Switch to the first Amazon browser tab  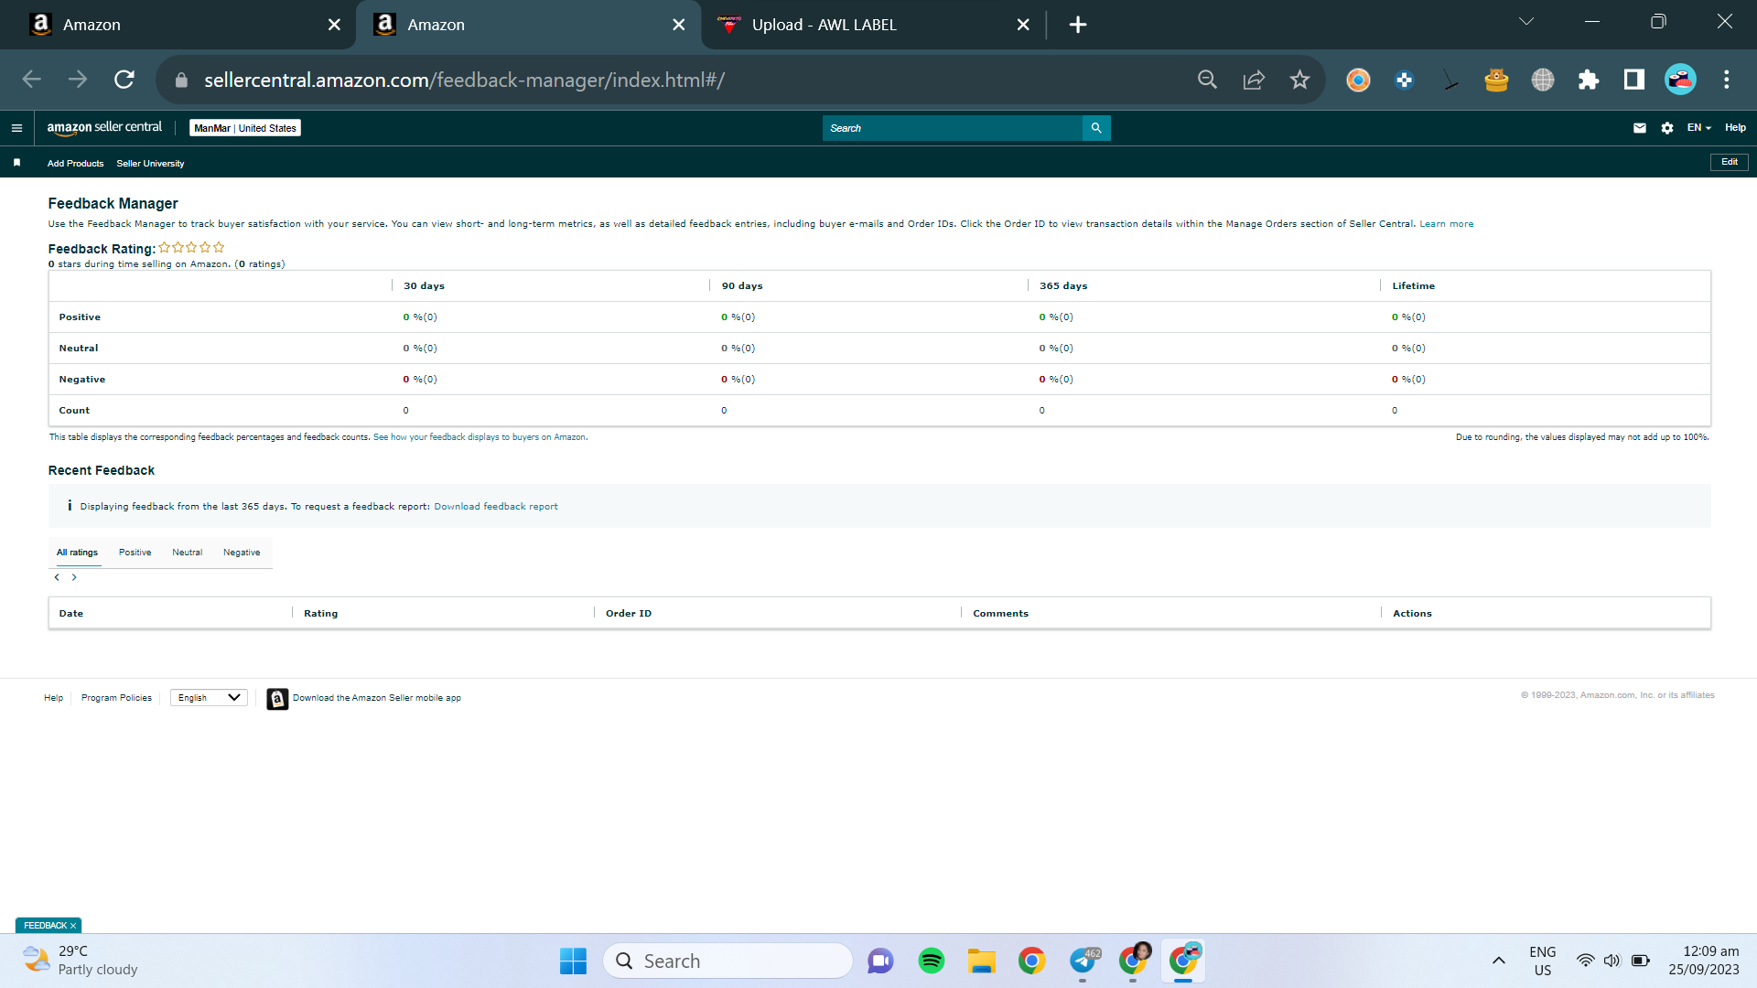point(178,25)
